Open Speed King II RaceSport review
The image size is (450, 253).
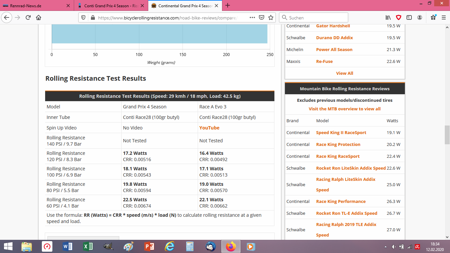(x=341, y=132)
